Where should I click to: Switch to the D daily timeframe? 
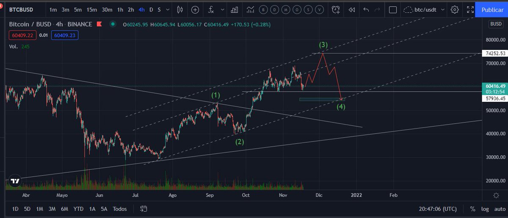pos(151,9)
